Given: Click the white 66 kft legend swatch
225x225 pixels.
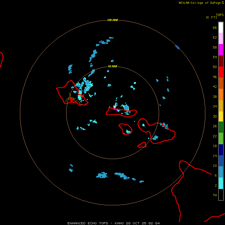Looking at the screenshot, I should click(221, 27).
